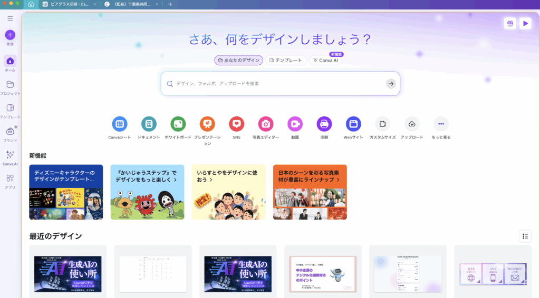
Task: Create a プレゼンテーション design
Action: (207, 124)
